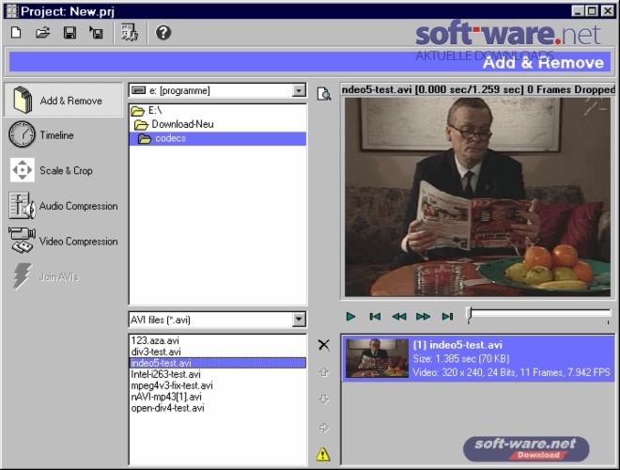Image resolution: width=620 pixels, height=470 pixels.
Task: Play the video preview
Action: [350, 317]
